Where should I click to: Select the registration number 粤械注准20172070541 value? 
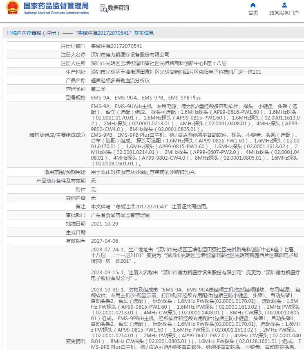(116, 46)
